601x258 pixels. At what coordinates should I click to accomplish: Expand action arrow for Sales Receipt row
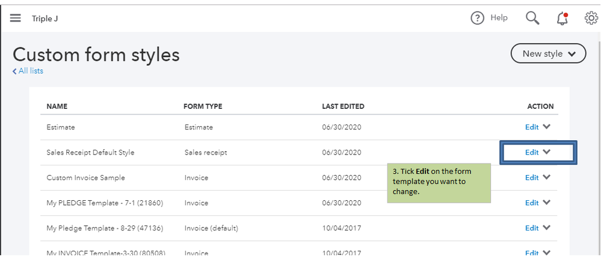[547, 152]
